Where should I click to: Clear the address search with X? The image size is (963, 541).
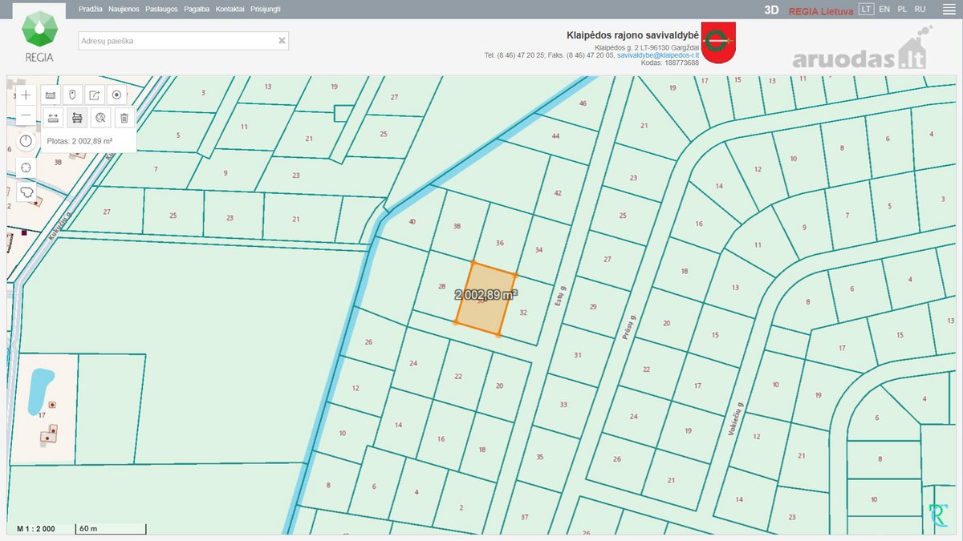[282, 40]
